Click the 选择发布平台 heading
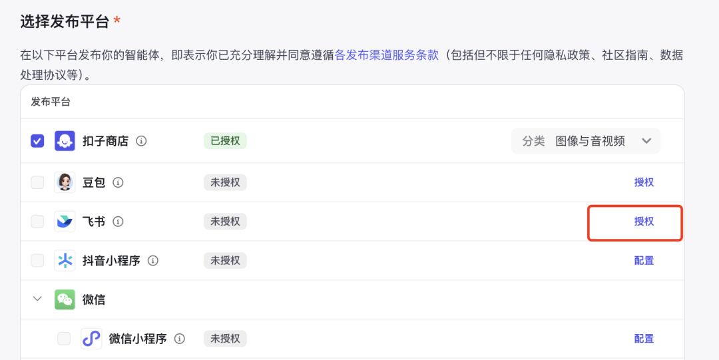This screenshot has width=719, height=360. [x=65, y=21]
